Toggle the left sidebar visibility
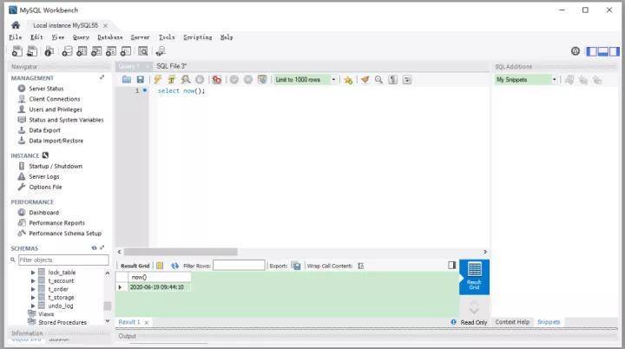 coord(592,51)
